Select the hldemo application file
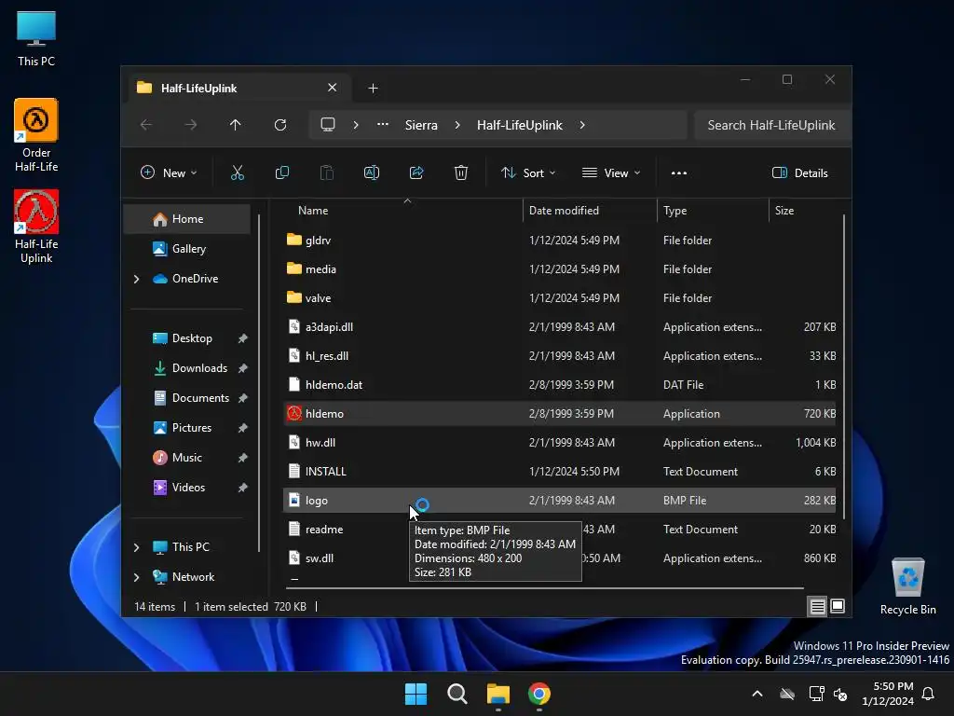 560,413
